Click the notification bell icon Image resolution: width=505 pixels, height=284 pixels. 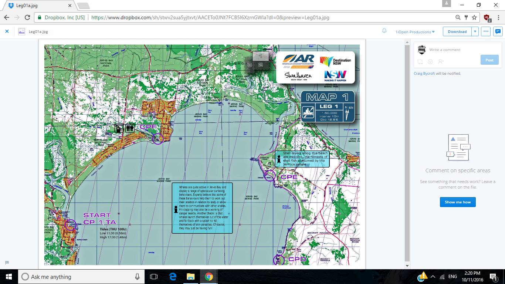coord(384,31)
